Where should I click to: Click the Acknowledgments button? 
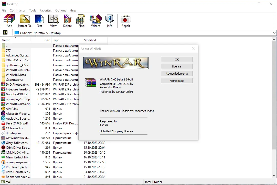pos(177,74)
